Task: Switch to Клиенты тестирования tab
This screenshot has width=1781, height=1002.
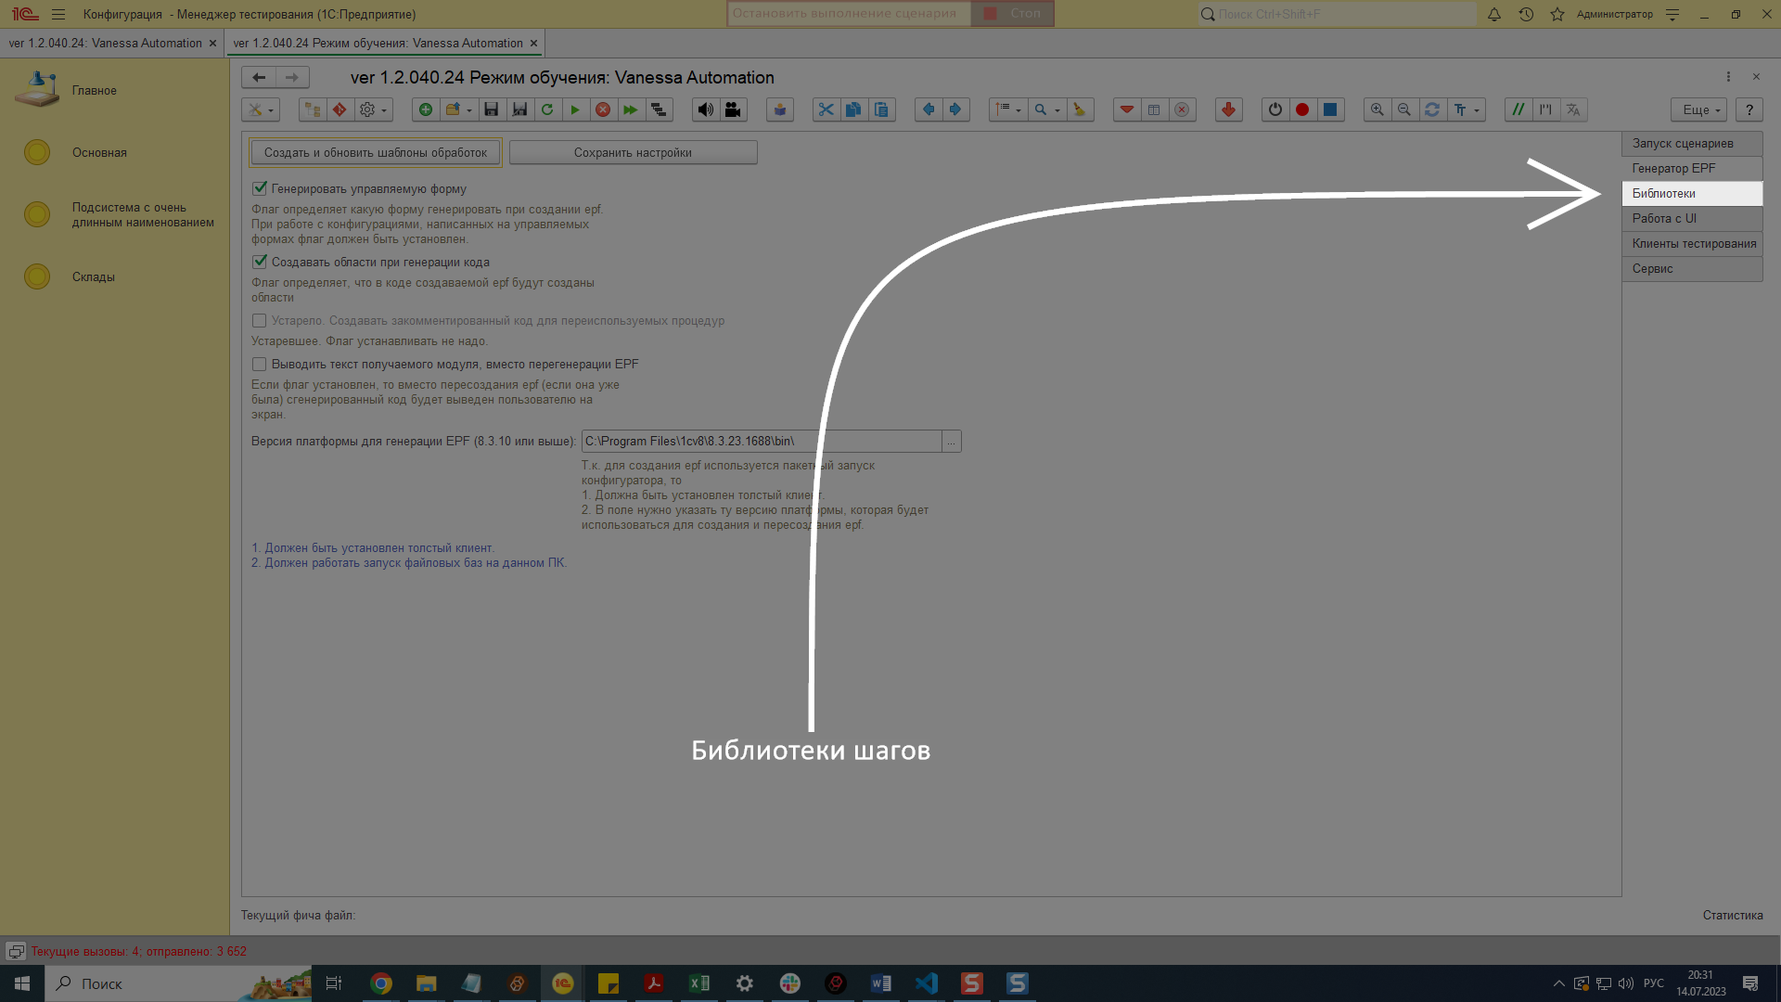Action: pyautogui.click(x=1693, y=243)
